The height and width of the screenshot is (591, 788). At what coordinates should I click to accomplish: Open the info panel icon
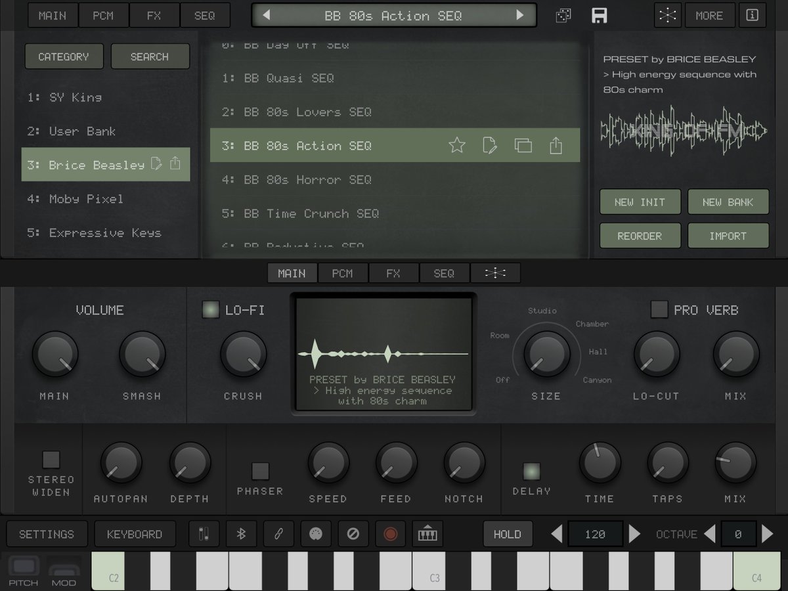click(x=753, y=16)
